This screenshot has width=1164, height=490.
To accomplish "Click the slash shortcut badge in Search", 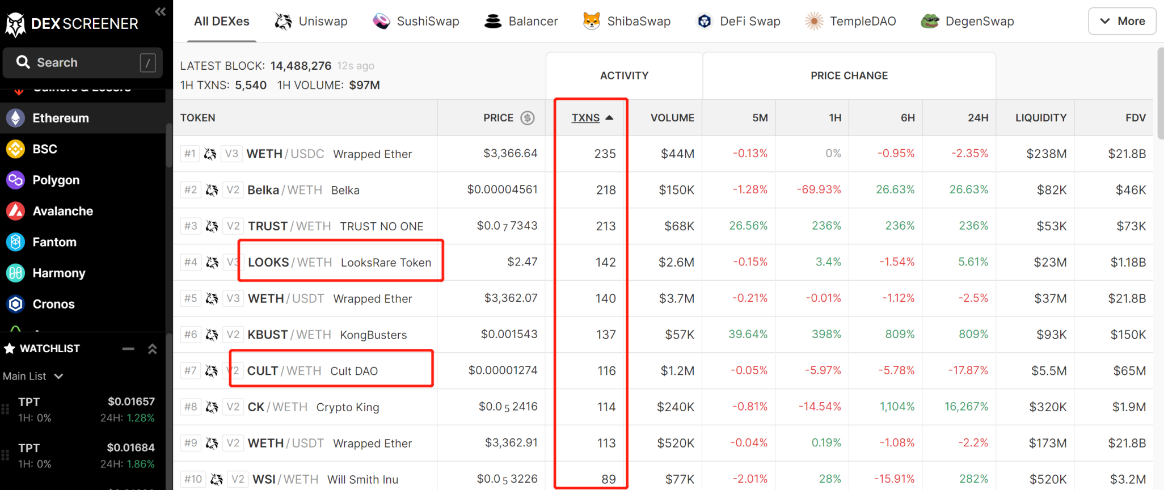I will pos(147,62).
